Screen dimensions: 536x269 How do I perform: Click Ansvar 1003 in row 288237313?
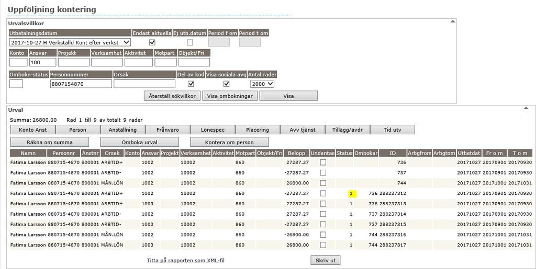pos(148,204)
